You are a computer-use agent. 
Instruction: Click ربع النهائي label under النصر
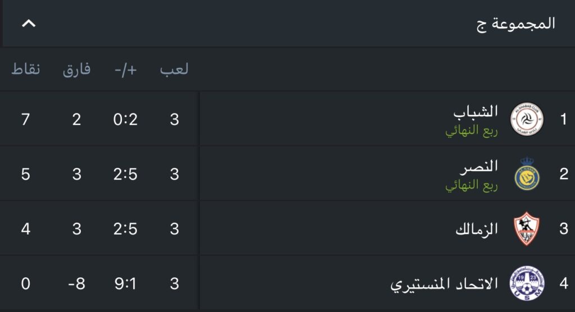pyautogui.click(x=472, y=186)
